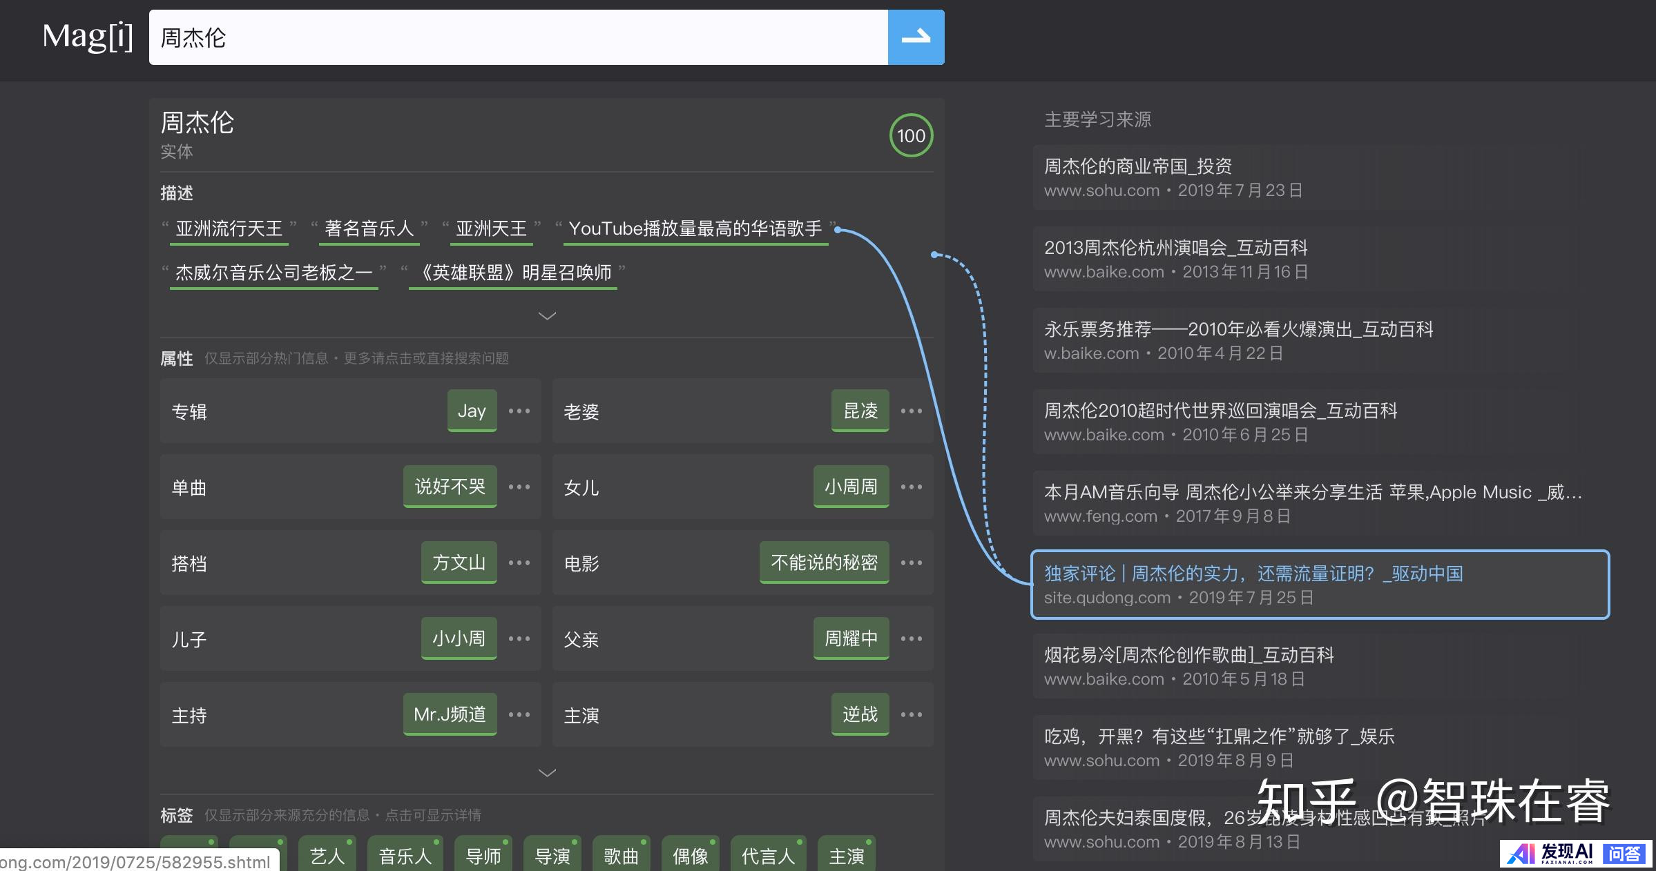Click the search input field
The width and height of the screenshot is (1656, 871).
(x=518, y=37)
